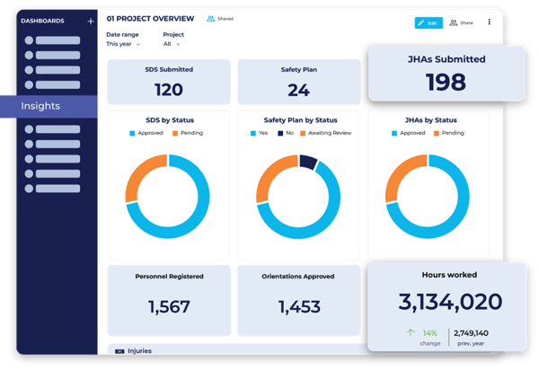Open the Date range This year dropdown
The width and height of the screenshot is (539, 370).
123,43
